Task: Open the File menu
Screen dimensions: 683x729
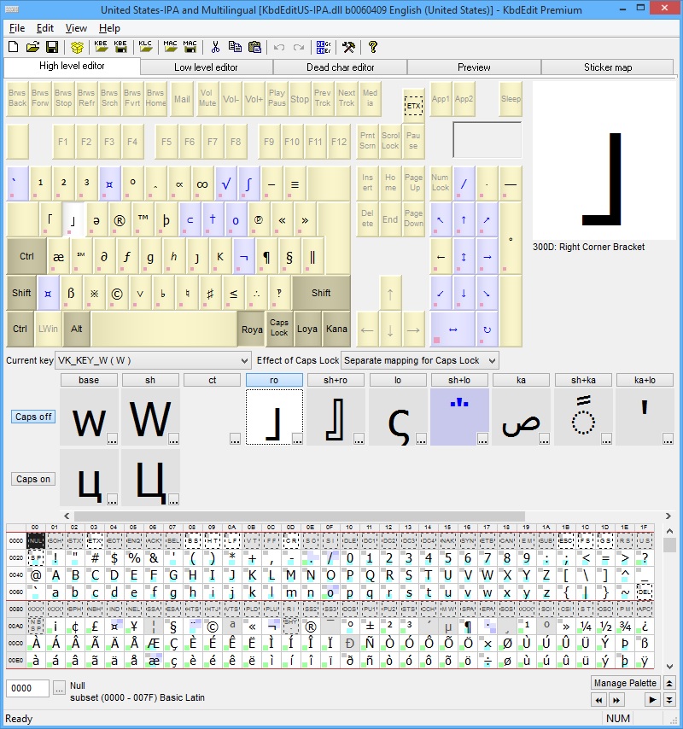Action: [17, 28]
